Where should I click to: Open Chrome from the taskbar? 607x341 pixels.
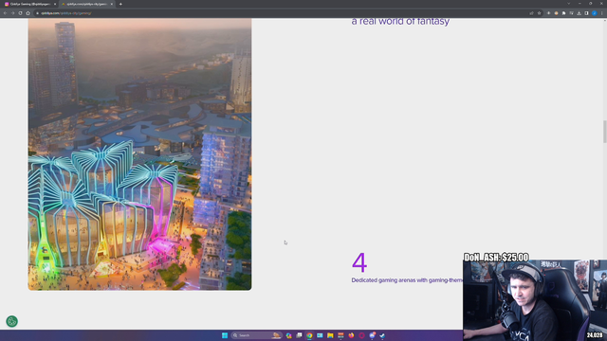309,335
